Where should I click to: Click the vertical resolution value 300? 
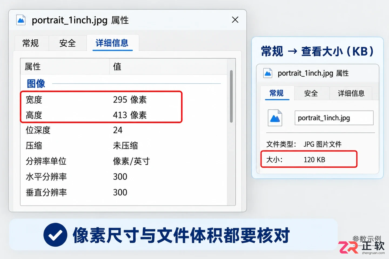tap(120, 192)
